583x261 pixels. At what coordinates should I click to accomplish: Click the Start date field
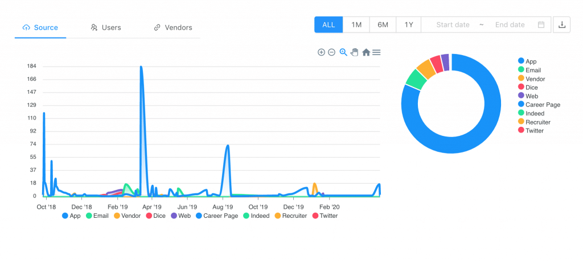[453, 25]
